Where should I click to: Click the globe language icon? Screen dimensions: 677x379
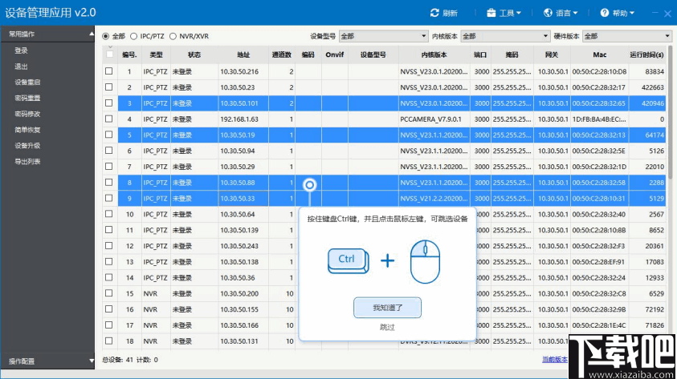tap(548, 13)
